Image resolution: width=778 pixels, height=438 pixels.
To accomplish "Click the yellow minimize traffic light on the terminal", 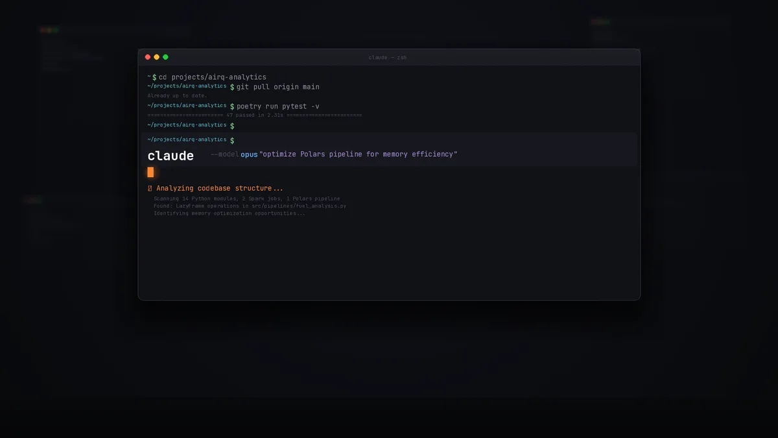I will coord(156,56).
